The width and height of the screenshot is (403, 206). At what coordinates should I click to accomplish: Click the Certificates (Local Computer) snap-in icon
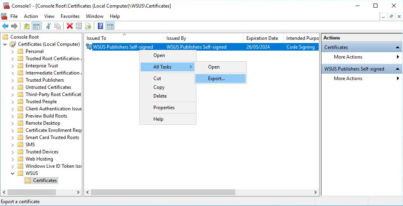tap(13, 44)
